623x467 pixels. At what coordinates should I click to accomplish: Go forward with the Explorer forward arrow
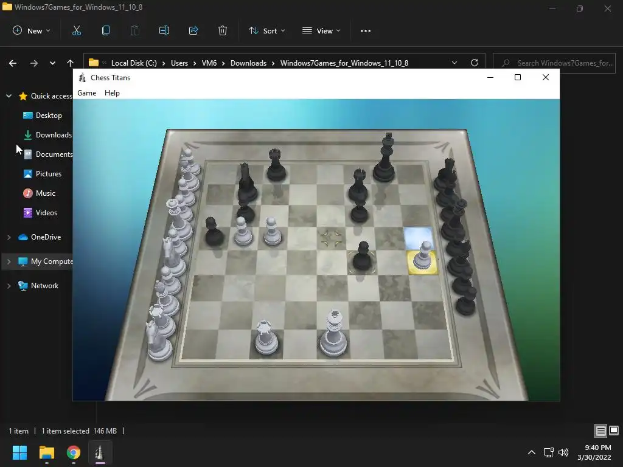tap(34, 63)
